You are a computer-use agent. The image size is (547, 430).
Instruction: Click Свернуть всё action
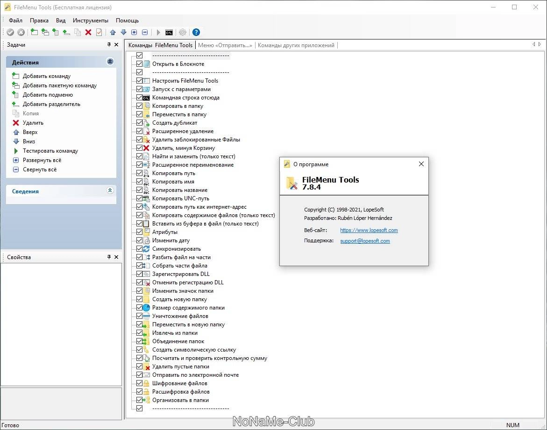pos(39,169)
